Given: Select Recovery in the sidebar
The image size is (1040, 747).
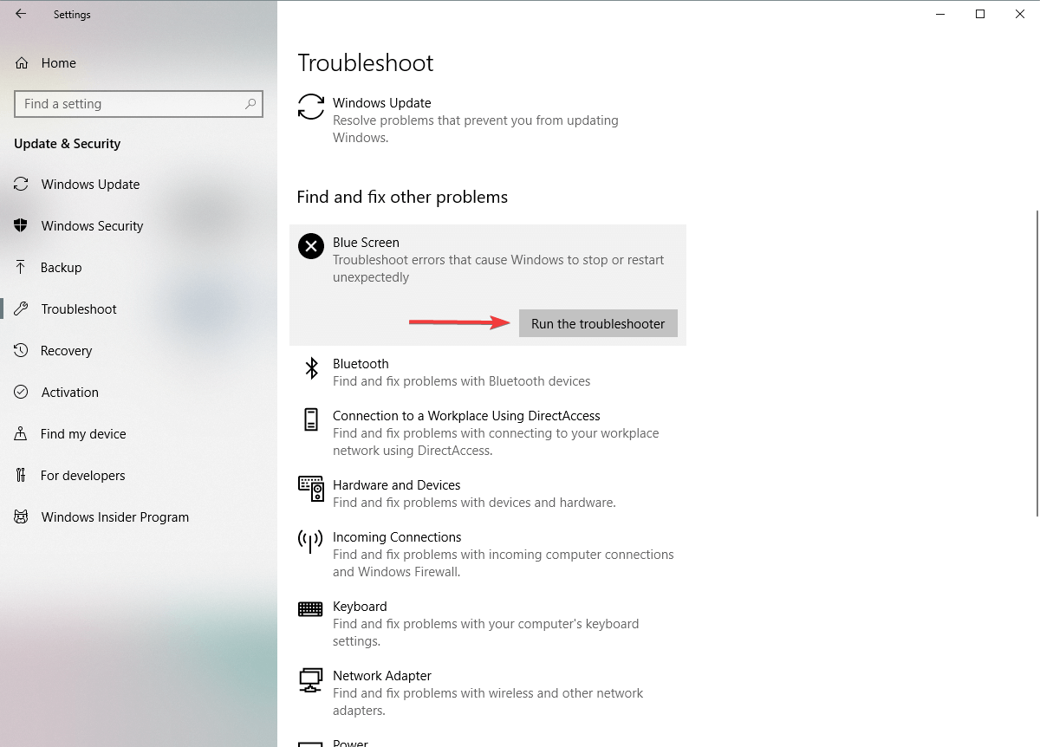Looking at the screenshot, I should pyautogui.click(x=67, y=350).
